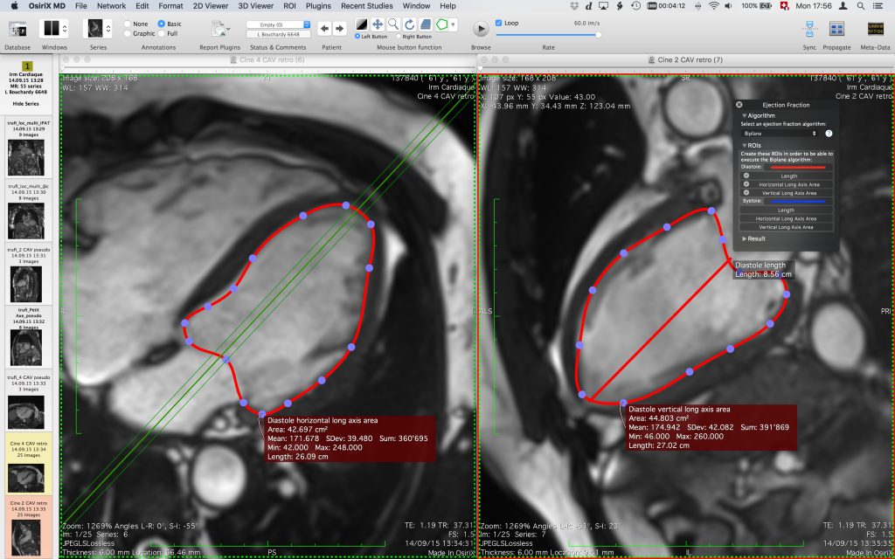Screen dimensions: 895x559
Task: Expand the Result section in Ejection Fraction
Action: [x=744, y=238]
